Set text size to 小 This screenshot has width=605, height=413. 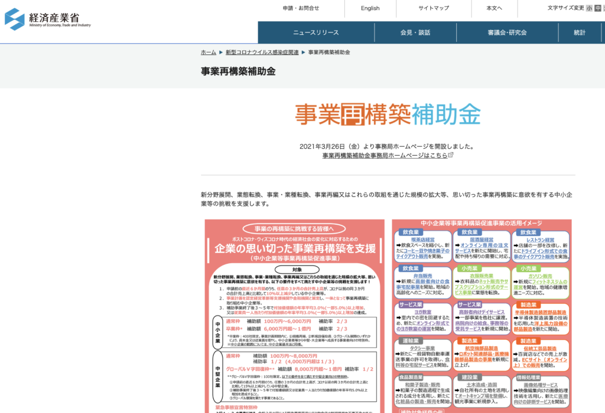(x=589, y=8)
